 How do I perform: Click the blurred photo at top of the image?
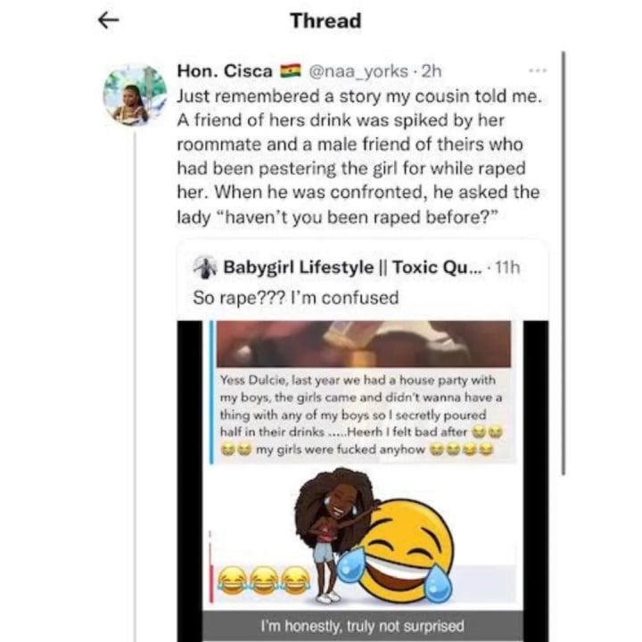click(x=364, y=344)
